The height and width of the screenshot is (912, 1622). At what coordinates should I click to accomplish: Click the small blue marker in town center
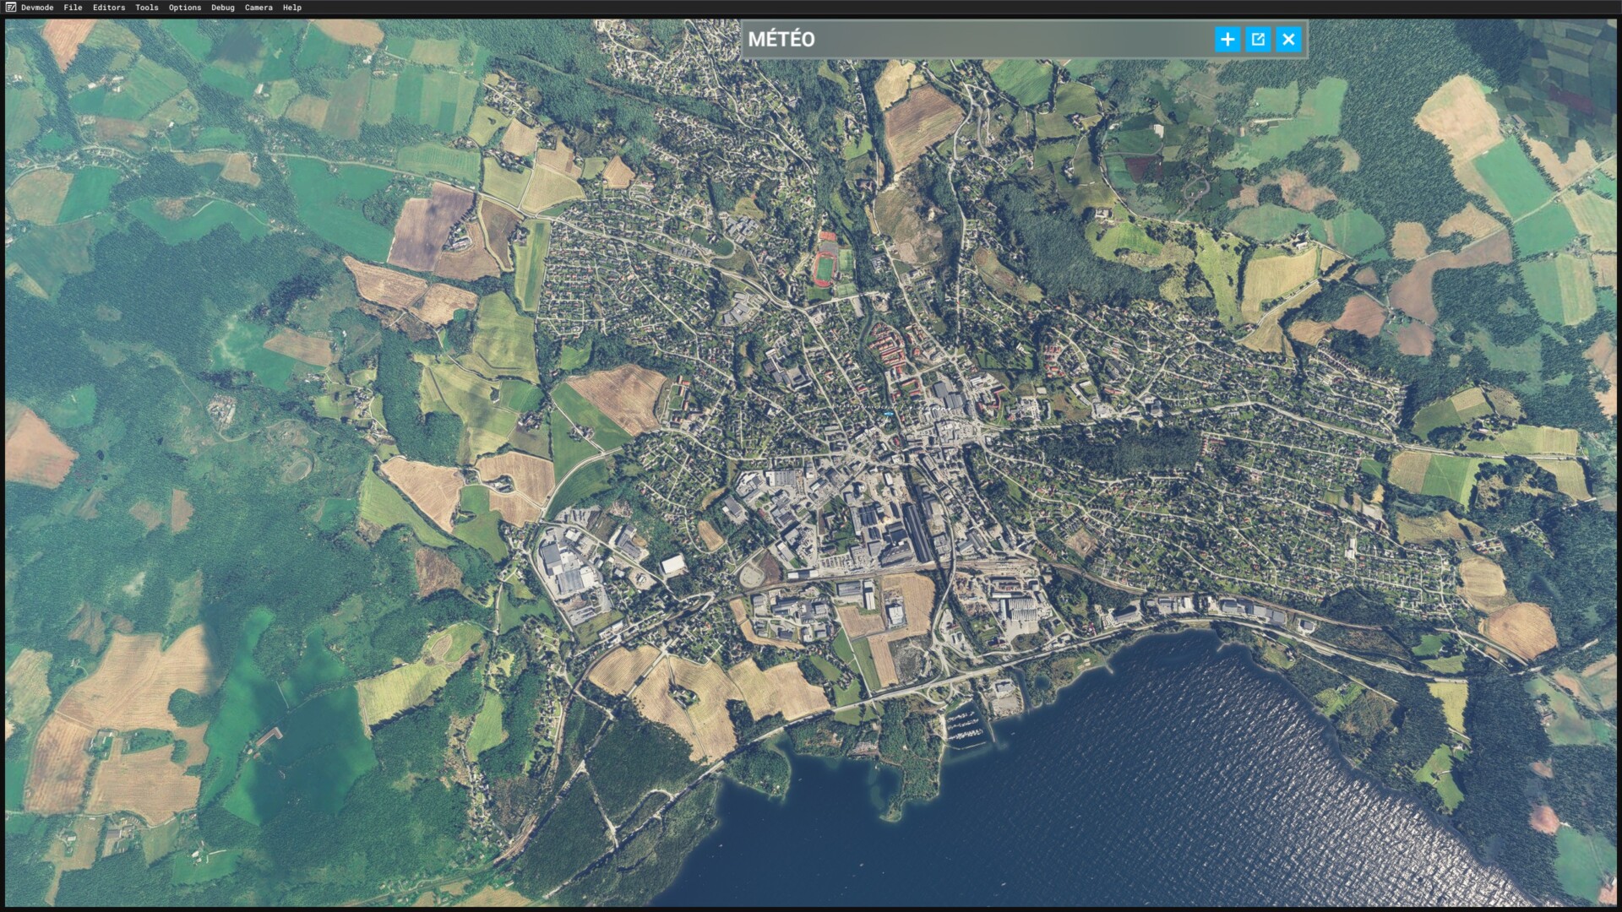(x=888, y=413)
